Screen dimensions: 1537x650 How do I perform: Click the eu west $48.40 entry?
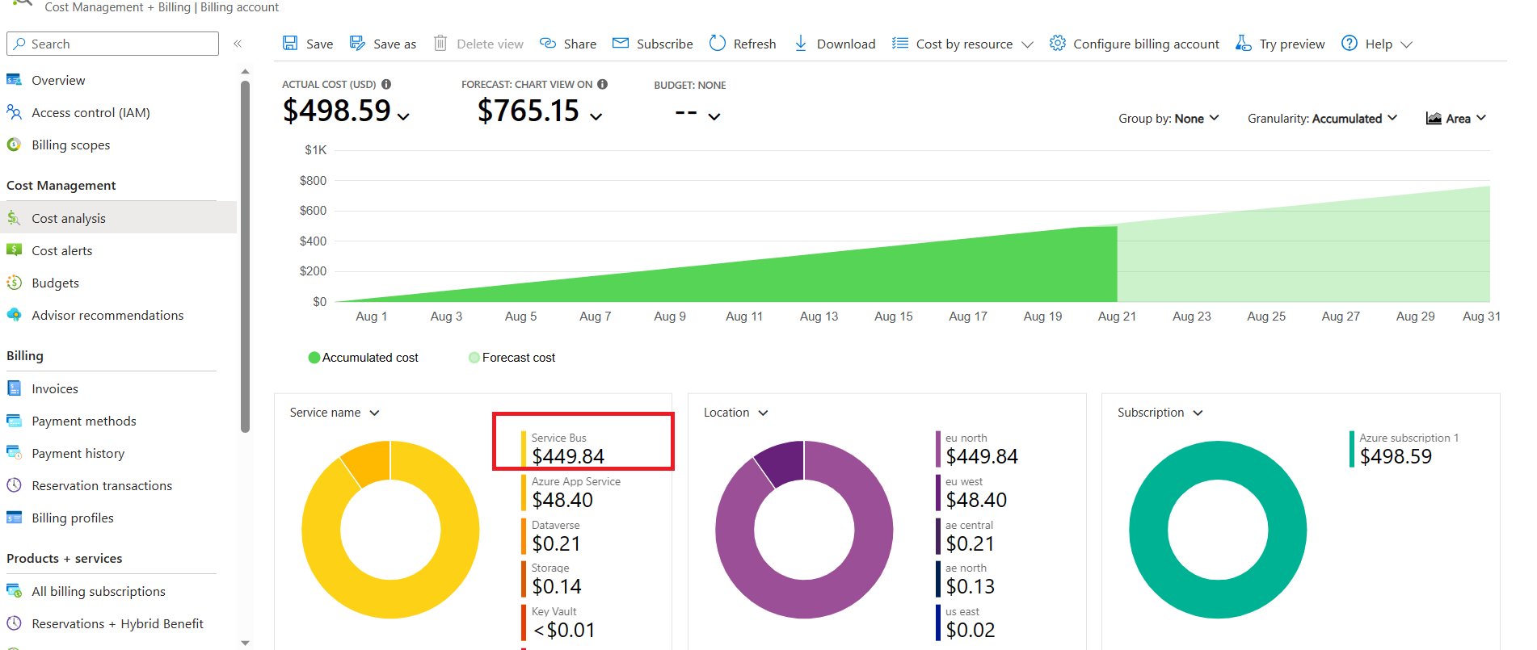tap(971, 492)
